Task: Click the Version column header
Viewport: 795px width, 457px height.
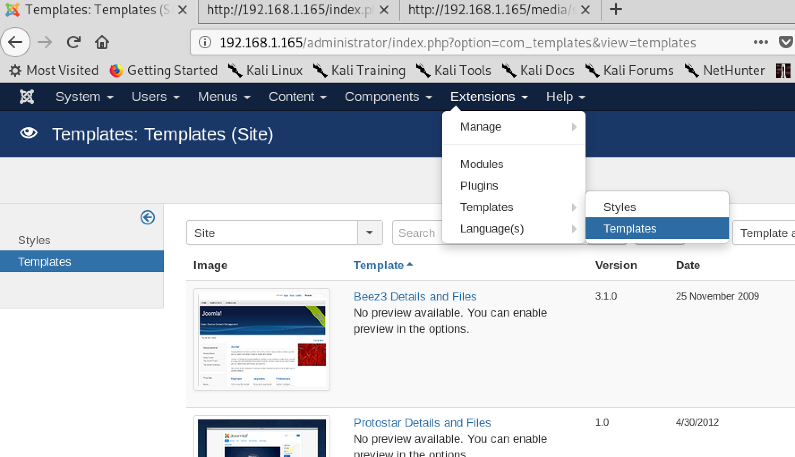Action: [x=616, y=265]
